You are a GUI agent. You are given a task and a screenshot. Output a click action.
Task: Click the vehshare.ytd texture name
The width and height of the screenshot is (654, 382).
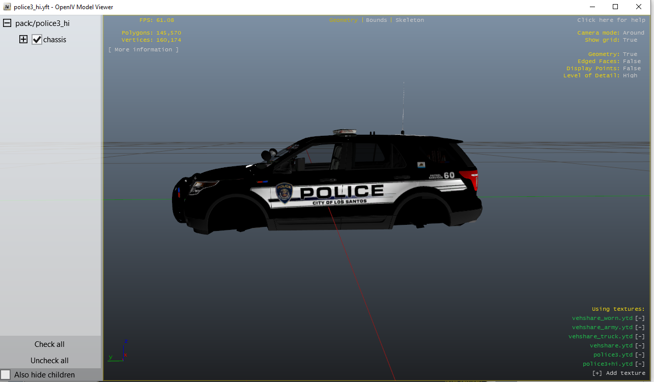[611, 345]
